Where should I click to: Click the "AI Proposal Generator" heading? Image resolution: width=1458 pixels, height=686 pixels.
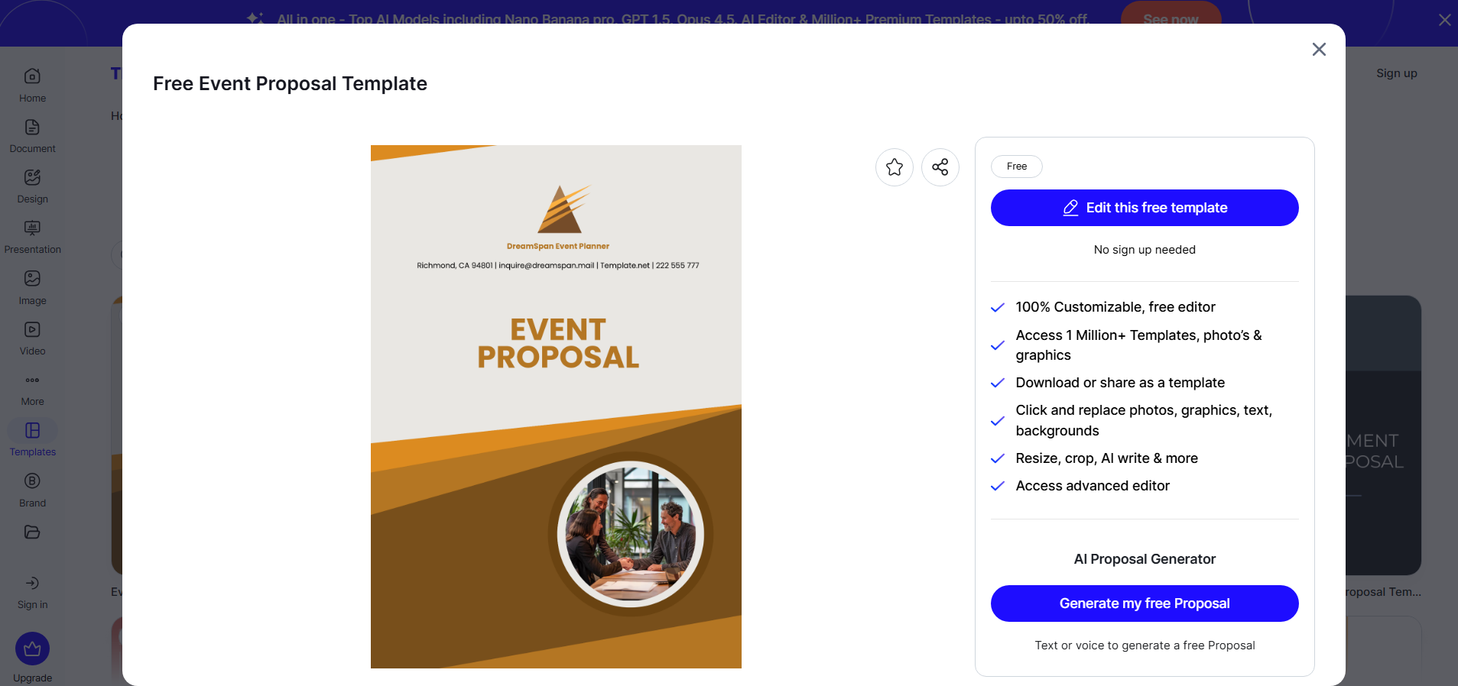point(1145,559)
